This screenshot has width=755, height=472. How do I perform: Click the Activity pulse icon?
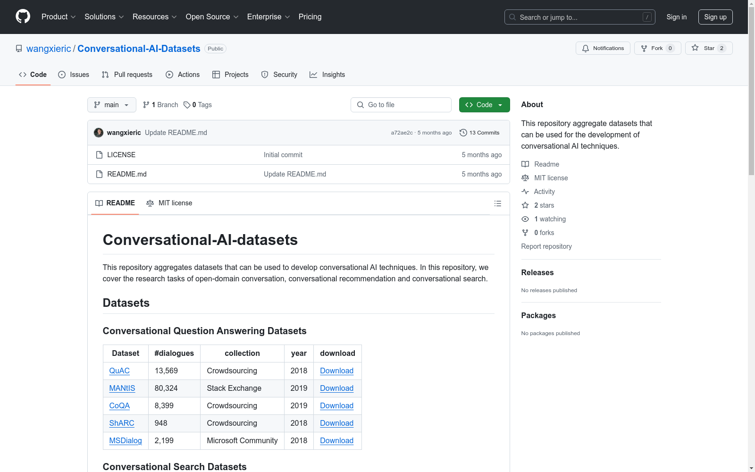click(x=525, y=192)
